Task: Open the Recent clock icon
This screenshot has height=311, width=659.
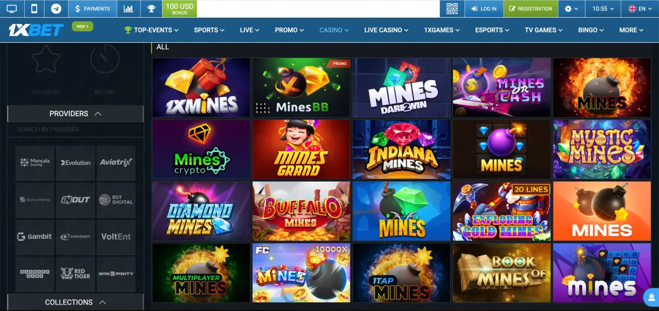Action: [105, 59]
